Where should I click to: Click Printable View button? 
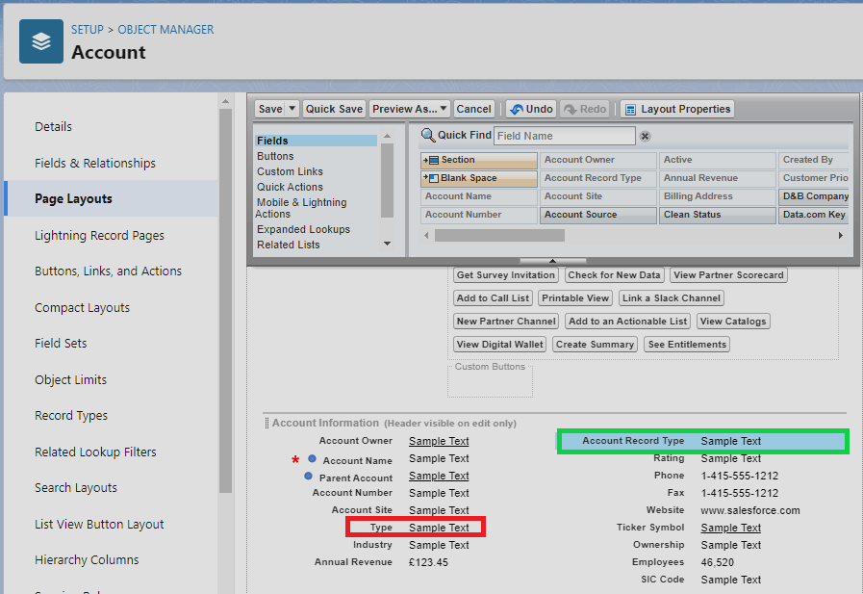(x=575, y=298)
